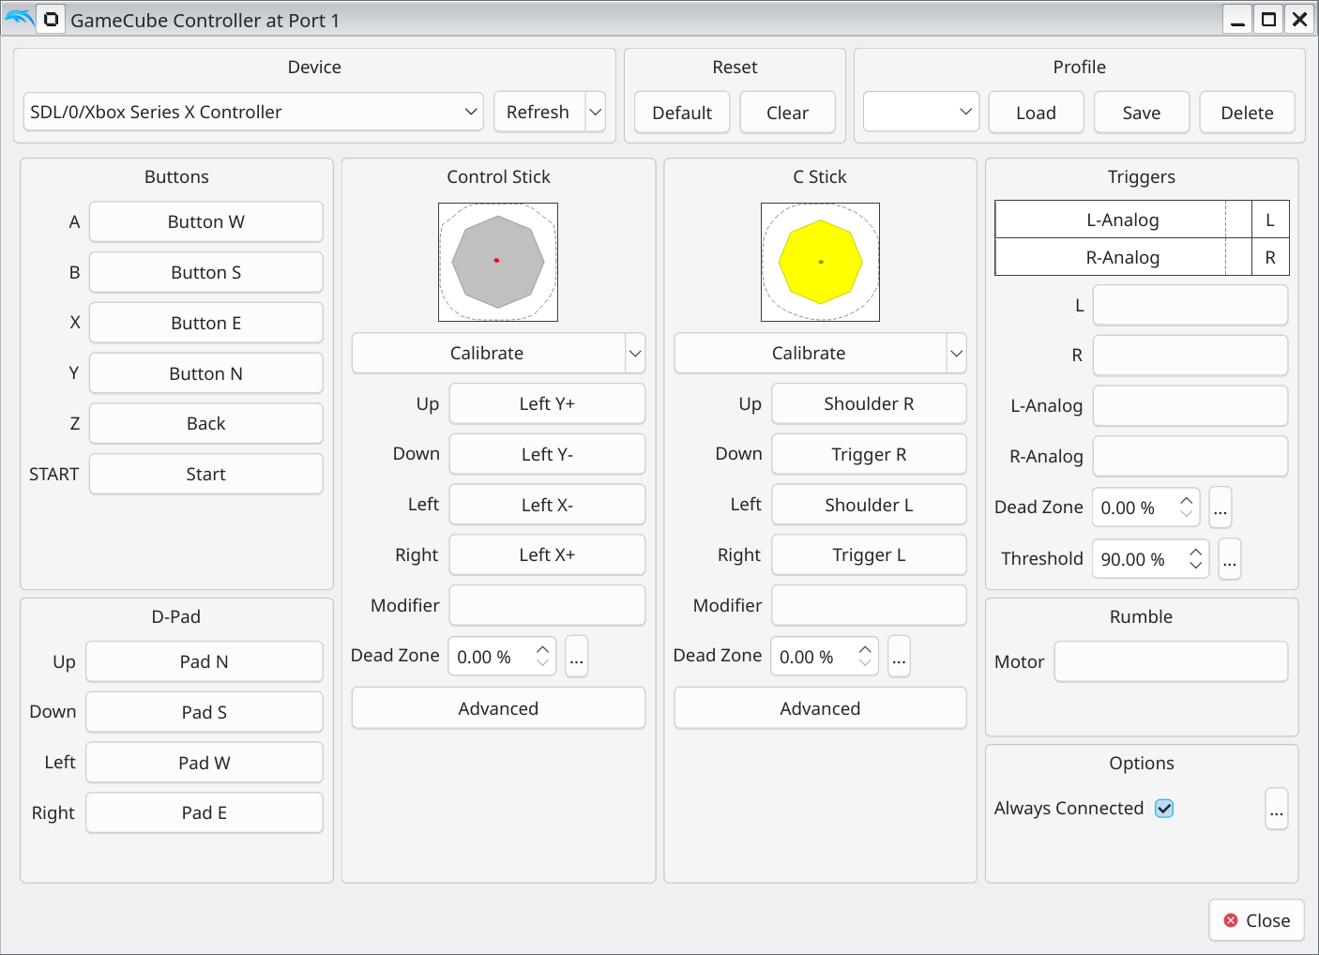The image size is (1319, 955).
Task: Remap C Stick Down set to Trigger R
Action: coord(869,454)
